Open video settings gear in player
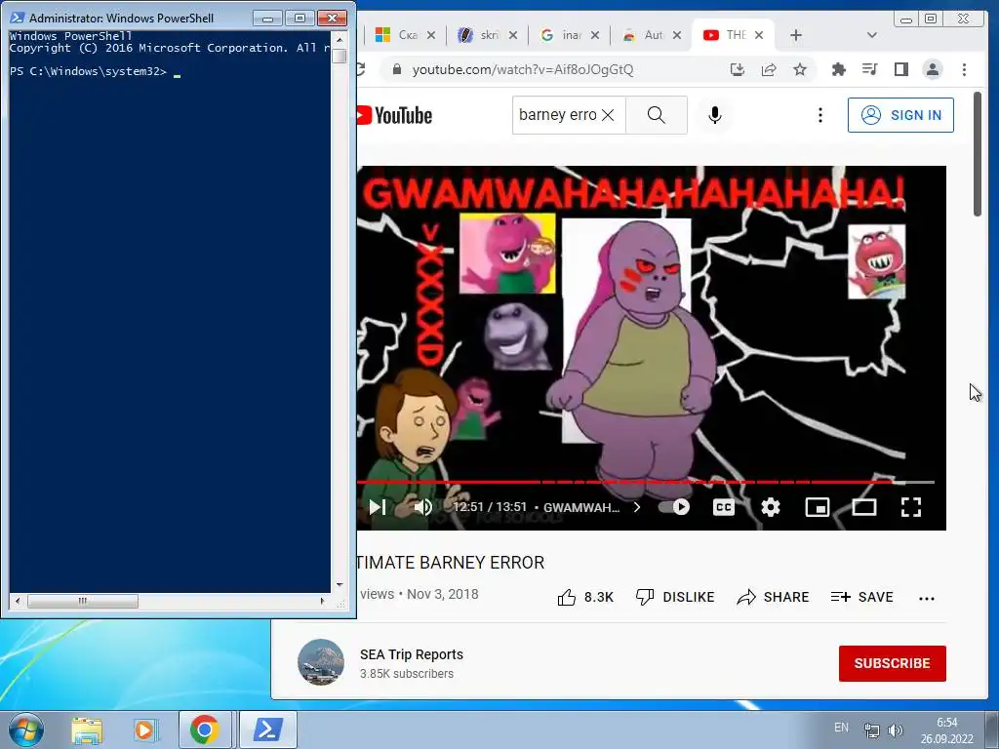 [x=771, y=507]
